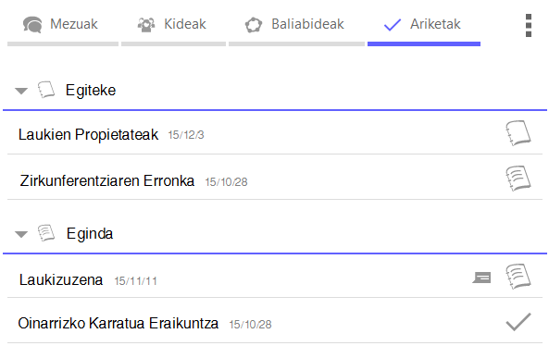Open the Laukien Propietateak exercise
Screen dimensions: 549x346
275,133
